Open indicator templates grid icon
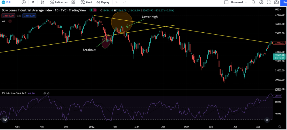Viewport: 287px width, 130px height. pos(73,2)
